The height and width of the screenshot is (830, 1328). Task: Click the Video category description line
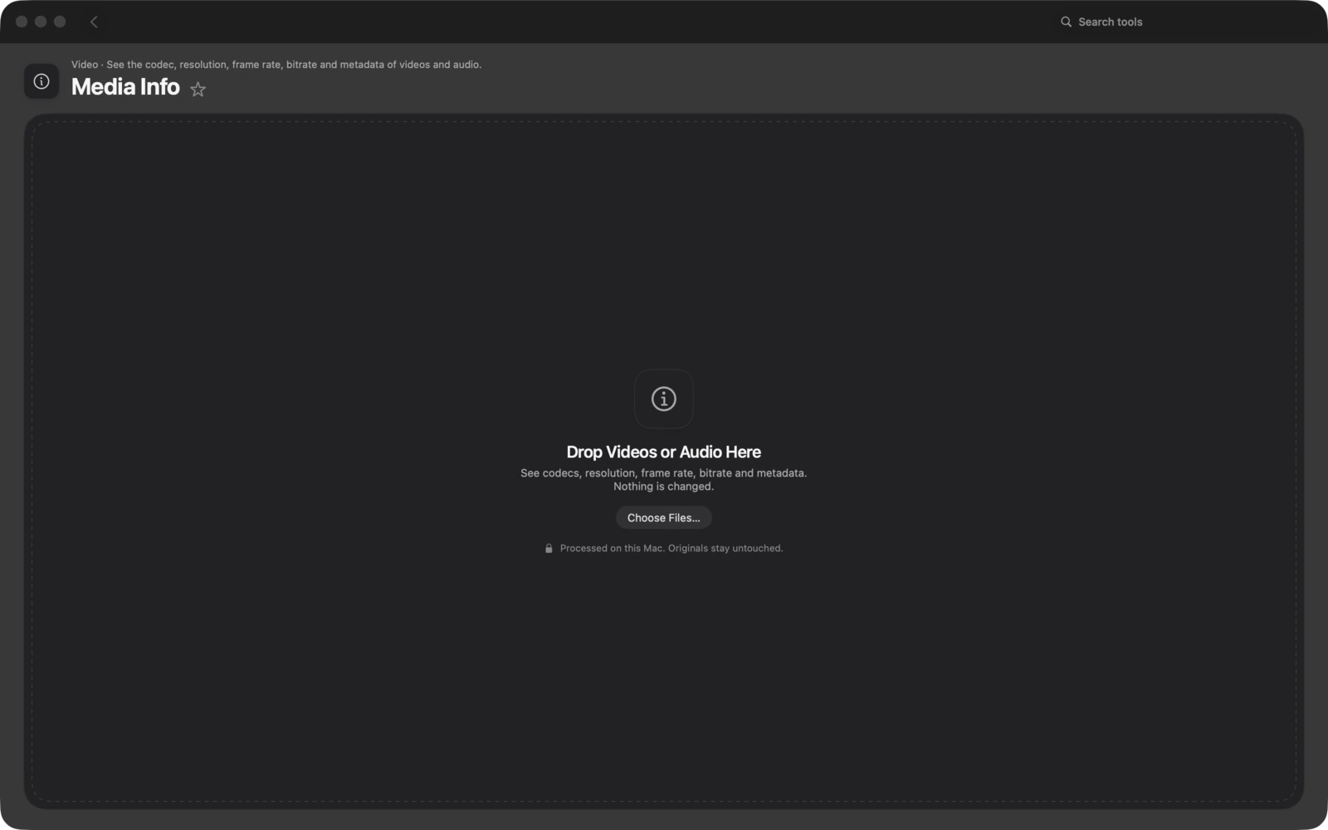coord(276,64)
